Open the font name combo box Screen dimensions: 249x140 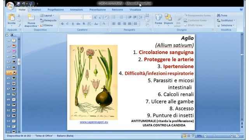pos(71,17)
